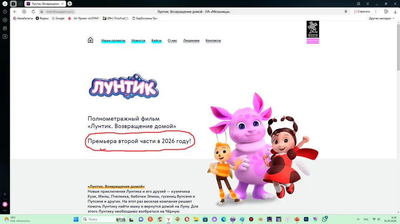The image size is (400, 224).
Task: Click the «Лунтик. Возвращение домой» highlighted heading
Action: [116, 186]
